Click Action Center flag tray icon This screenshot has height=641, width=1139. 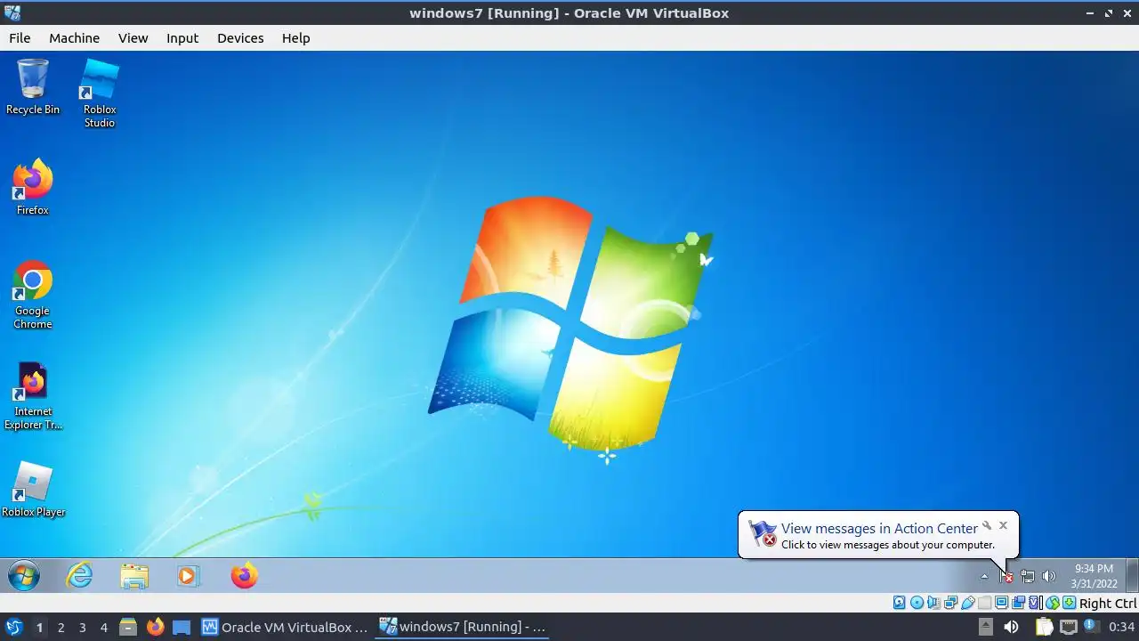pyautogui.click(x=1006, y=576)
